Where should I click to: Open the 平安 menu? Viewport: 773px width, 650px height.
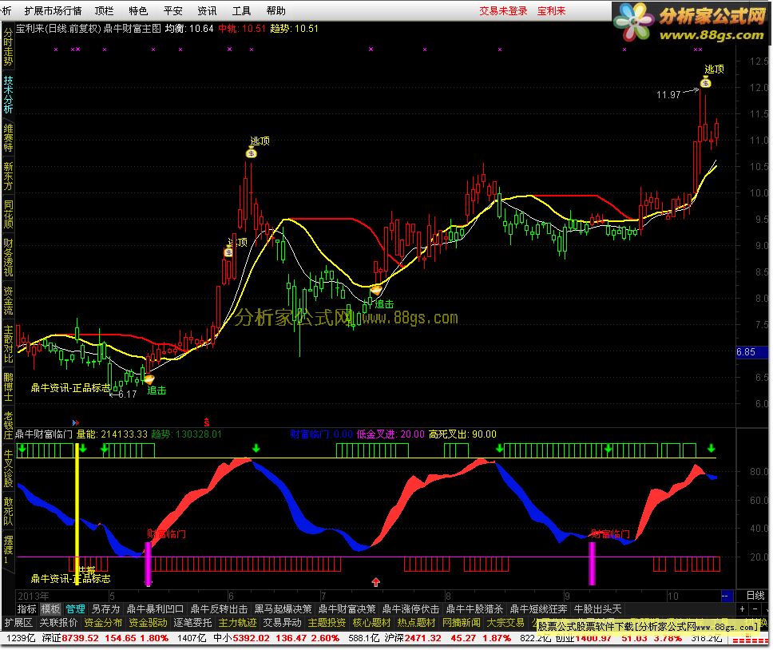pyautogui.click(x=172, y=11)
